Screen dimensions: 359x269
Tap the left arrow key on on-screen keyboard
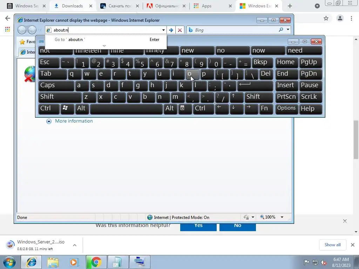222,109
